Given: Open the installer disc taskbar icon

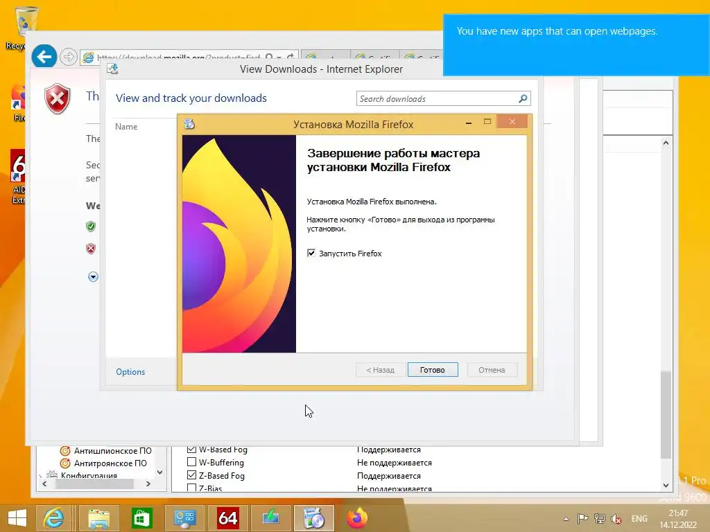Looking at the screenshot, I should tap(313, 518).
